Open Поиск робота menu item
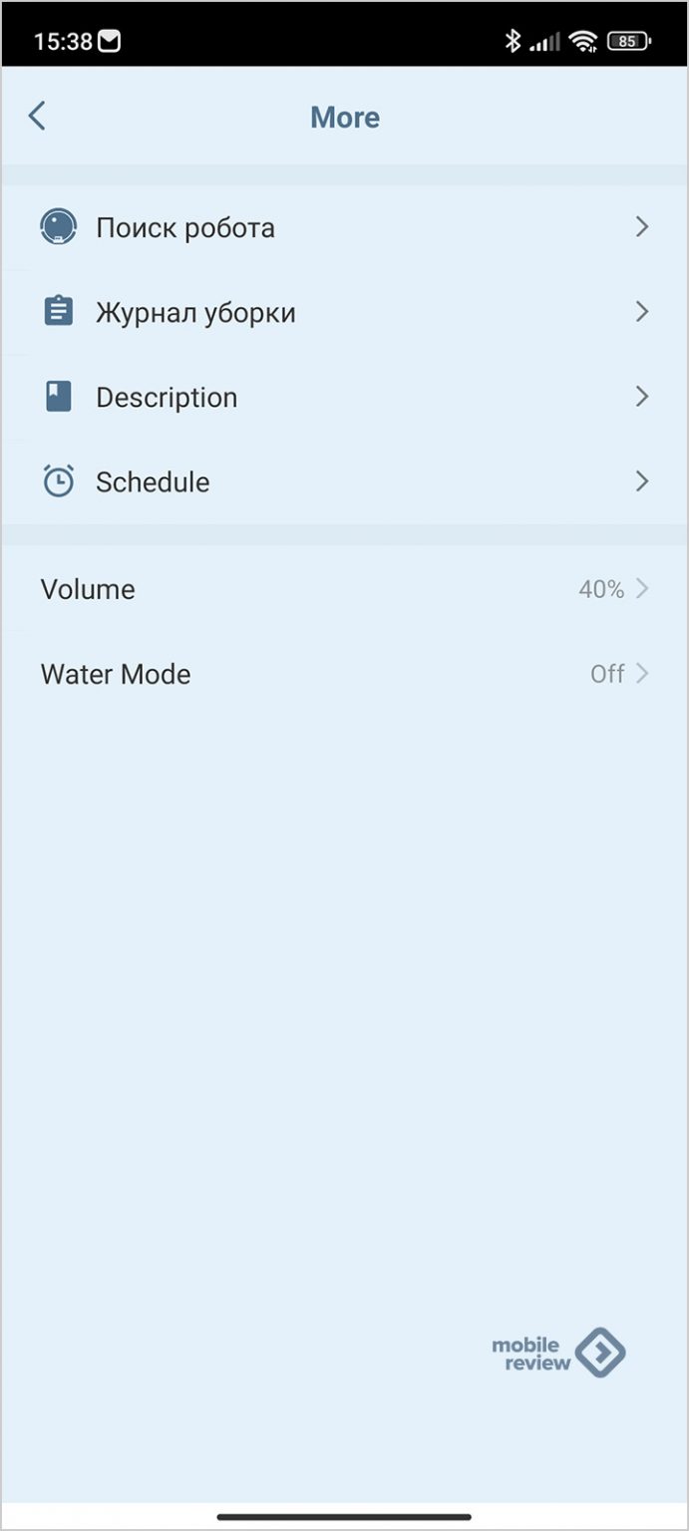 tap(344, 227)
